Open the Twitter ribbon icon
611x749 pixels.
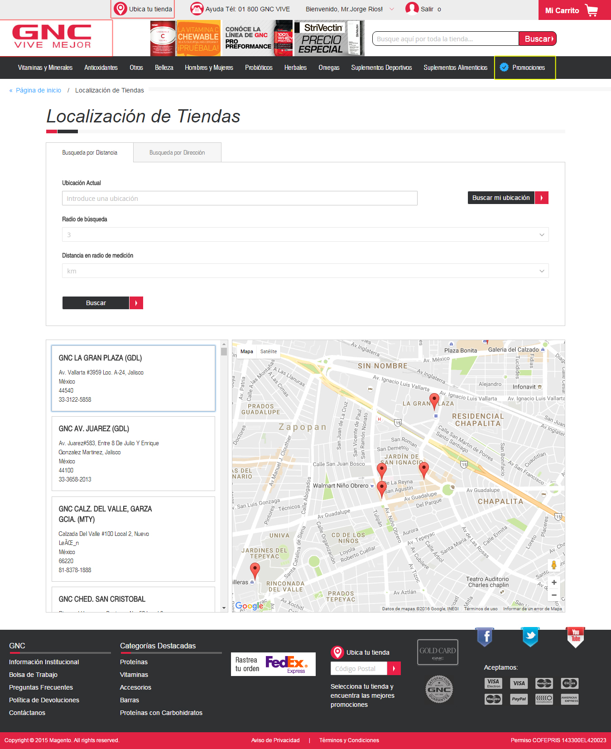(530, 637)
